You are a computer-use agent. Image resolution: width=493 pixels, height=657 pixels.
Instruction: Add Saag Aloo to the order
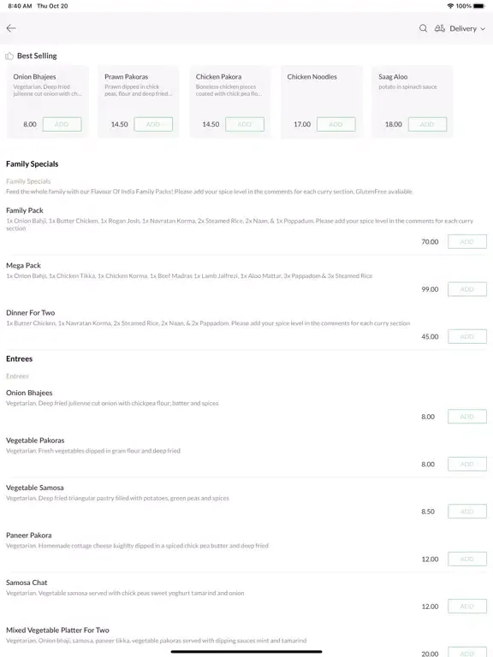point(428,124)
